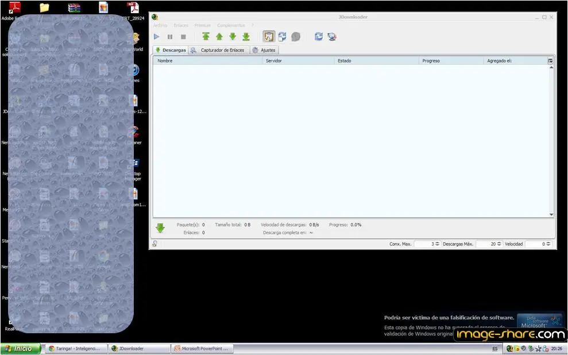This screenshot has width=568, height=355.
Task: Open the Premium menu
Action: 202,25
